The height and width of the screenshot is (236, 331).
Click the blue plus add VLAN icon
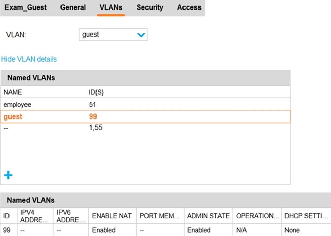point(8,175)
